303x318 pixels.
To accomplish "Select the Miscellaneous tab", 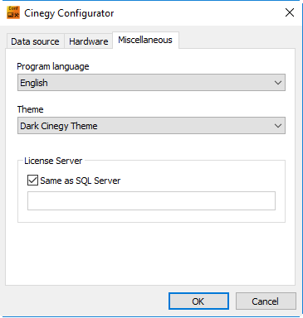I will (145, 40).
